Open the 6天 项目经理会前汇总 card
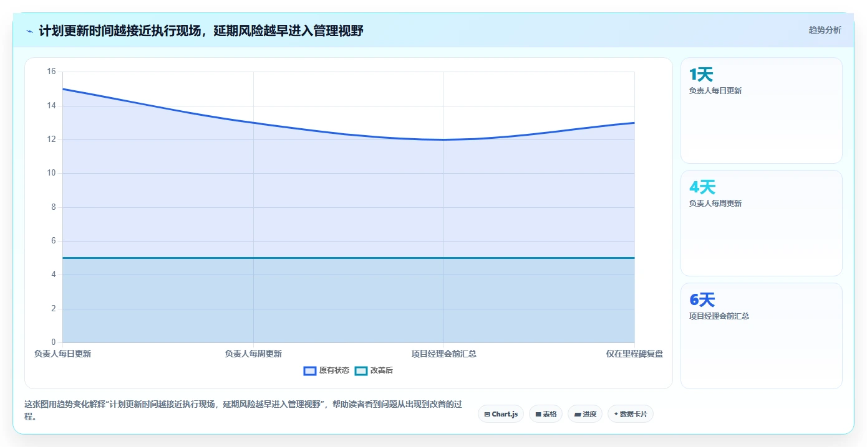This screenshot has width=867, height=447. [x=761, y=336]
